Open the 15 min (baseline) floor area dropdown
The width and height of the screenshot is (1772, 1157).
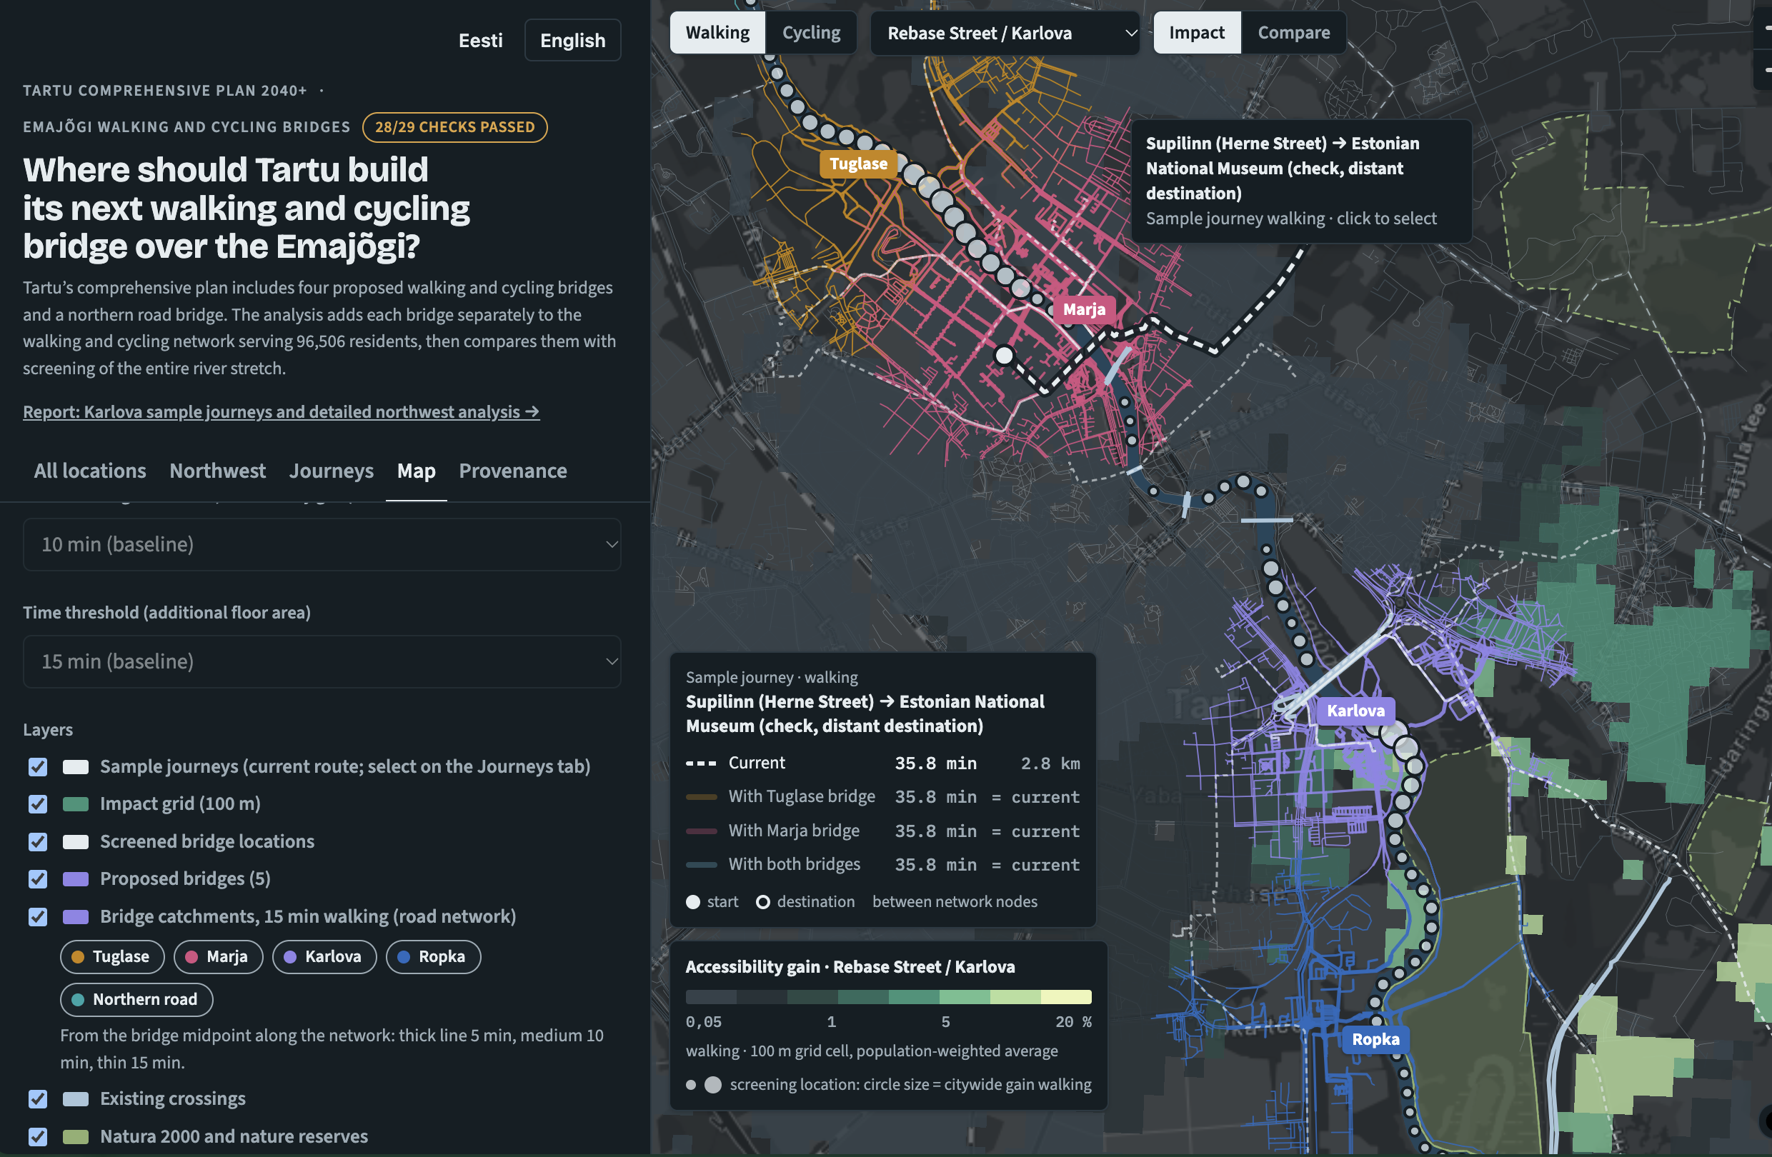[x=322, y=661]
